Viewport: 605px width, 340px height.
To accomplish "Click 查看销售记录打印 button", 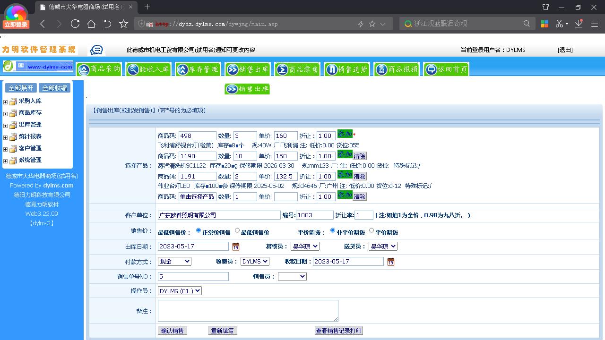I will coord(339,331).
